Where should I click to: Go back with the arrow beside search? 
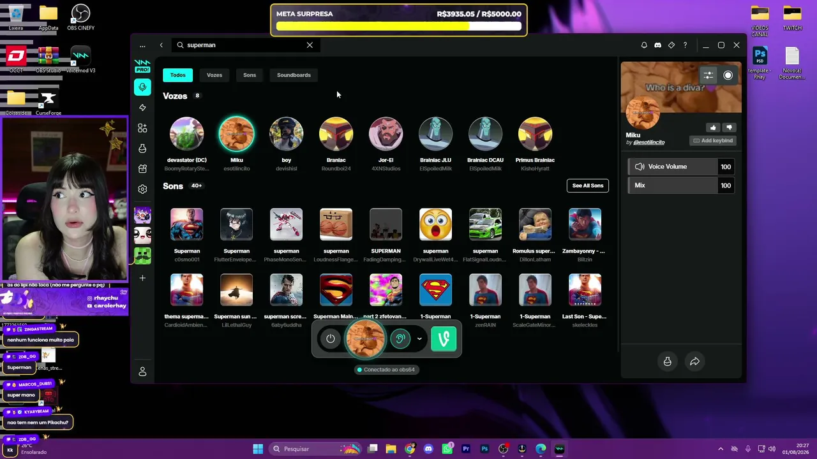[161, 45]
